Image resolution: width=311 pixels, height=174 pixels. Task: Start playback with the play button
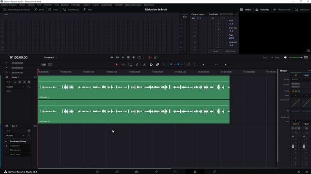pos(123,58)
